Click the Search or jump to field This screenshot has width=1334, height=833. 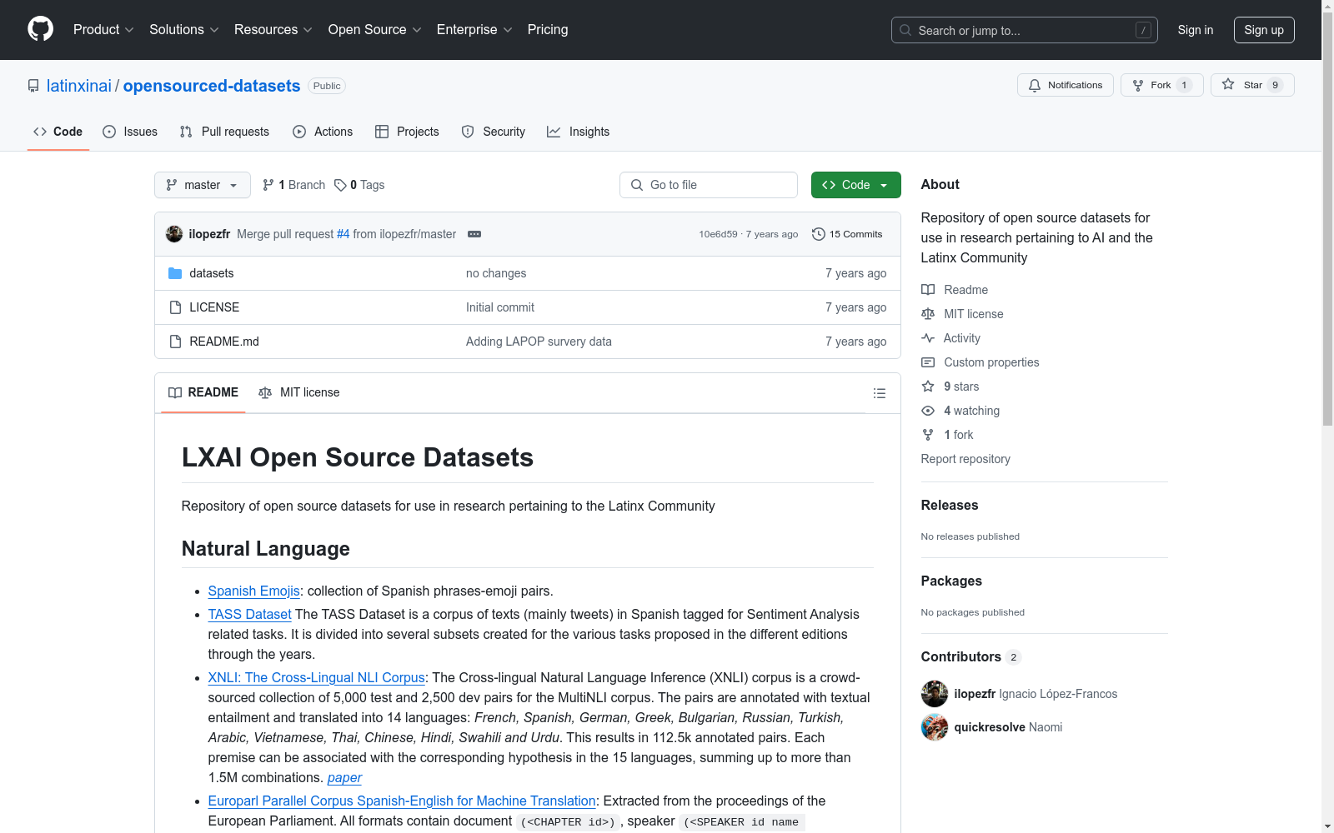[1025, 30]
